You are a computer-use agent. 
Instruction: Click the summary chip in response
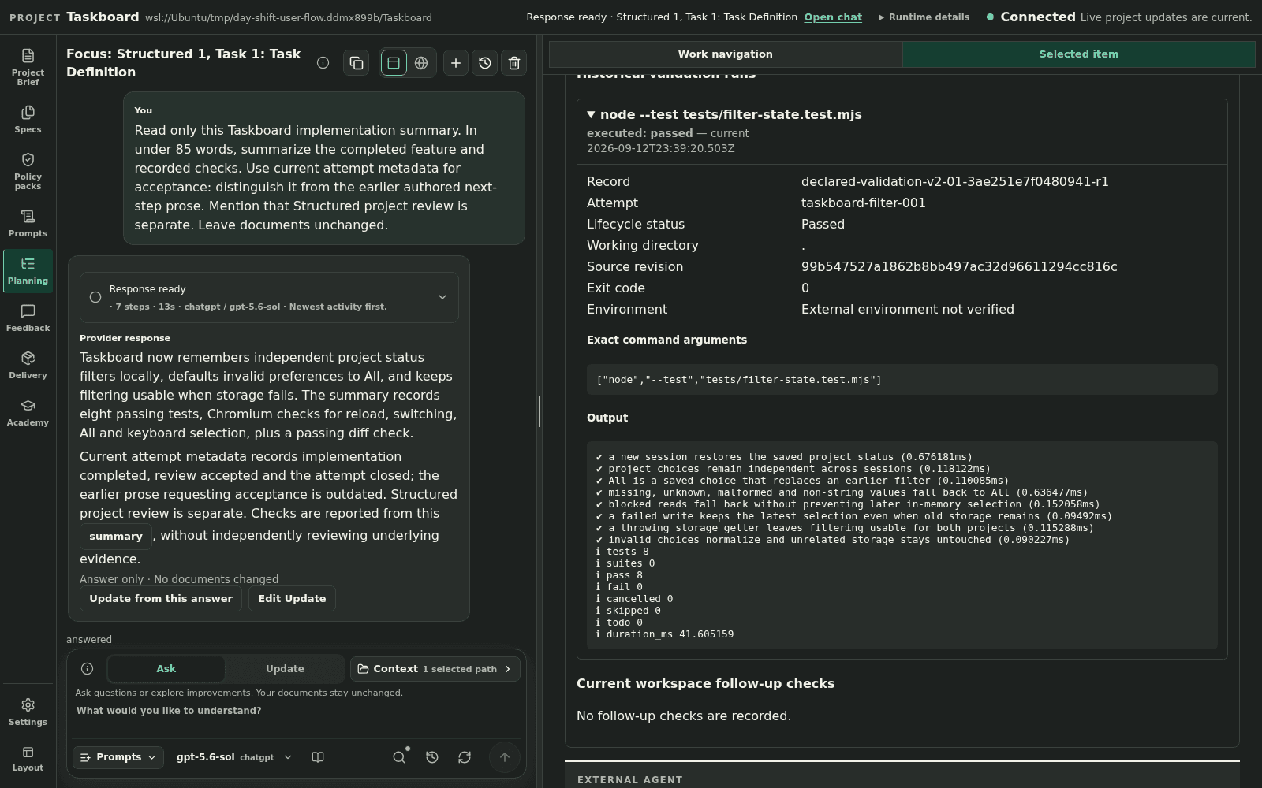[x=116, y=537]
